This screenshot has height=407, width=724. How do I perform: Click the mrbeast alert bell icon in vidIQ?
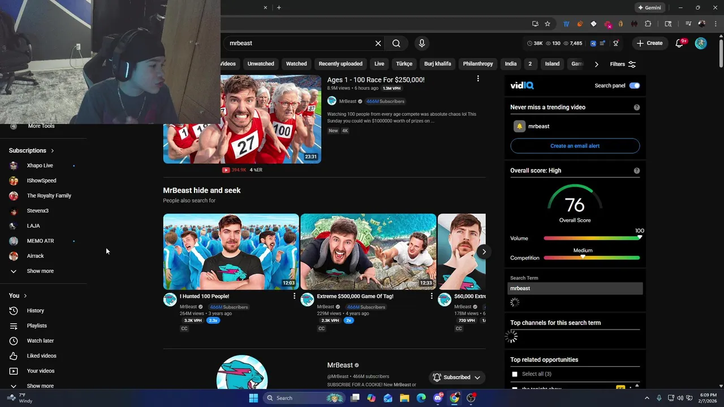pos(519,126)
